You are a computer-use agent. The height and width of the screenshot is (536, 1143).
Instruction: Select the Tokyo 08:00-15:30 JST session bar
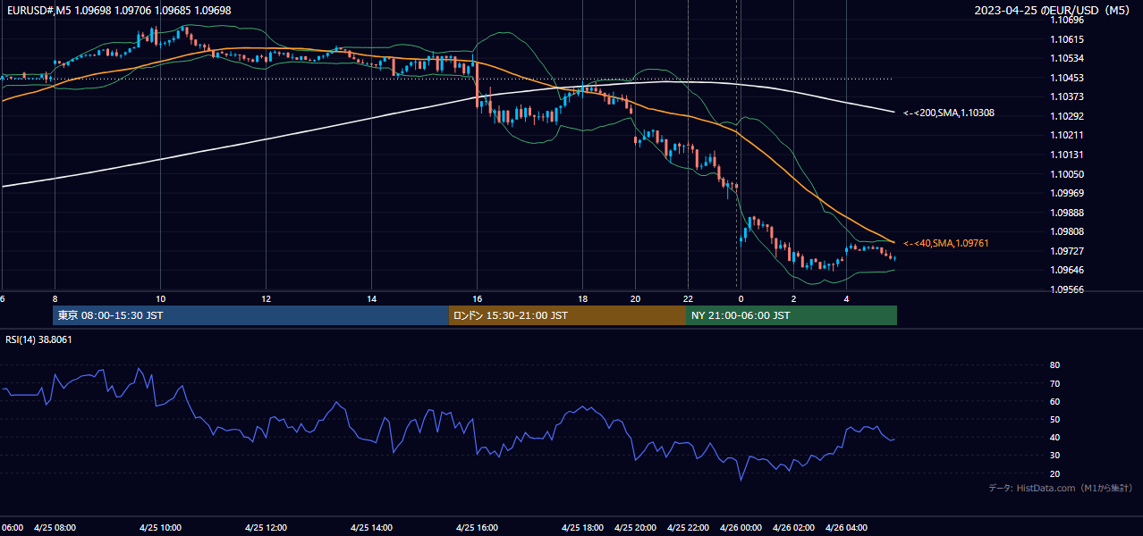tap(250, 315)
